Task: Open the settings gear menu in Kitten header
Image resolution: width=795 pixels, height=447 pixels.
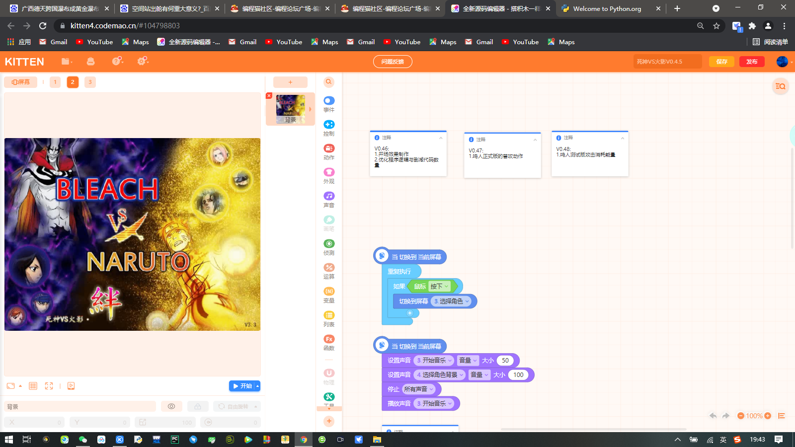Action: tap(143, 61)
